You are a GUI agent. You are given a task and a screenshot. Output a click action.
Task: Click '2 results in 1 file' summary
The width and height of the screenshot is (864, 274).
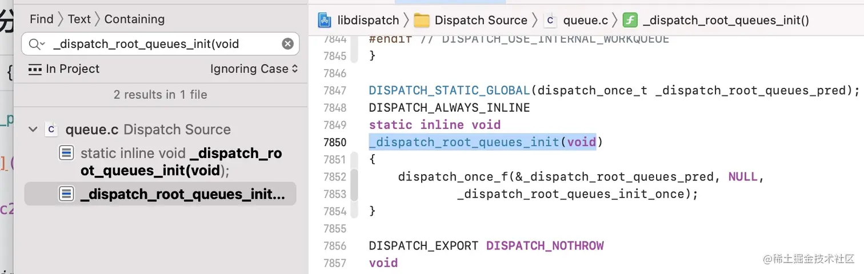[160, 95]
